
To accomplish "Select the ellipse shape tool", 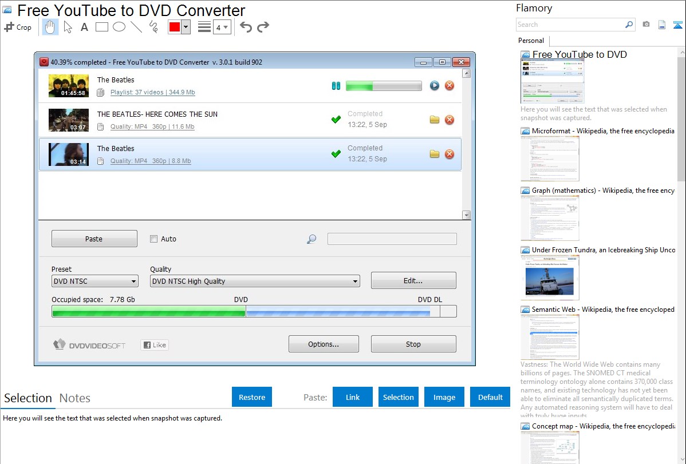I will click(x=119, y=27).
